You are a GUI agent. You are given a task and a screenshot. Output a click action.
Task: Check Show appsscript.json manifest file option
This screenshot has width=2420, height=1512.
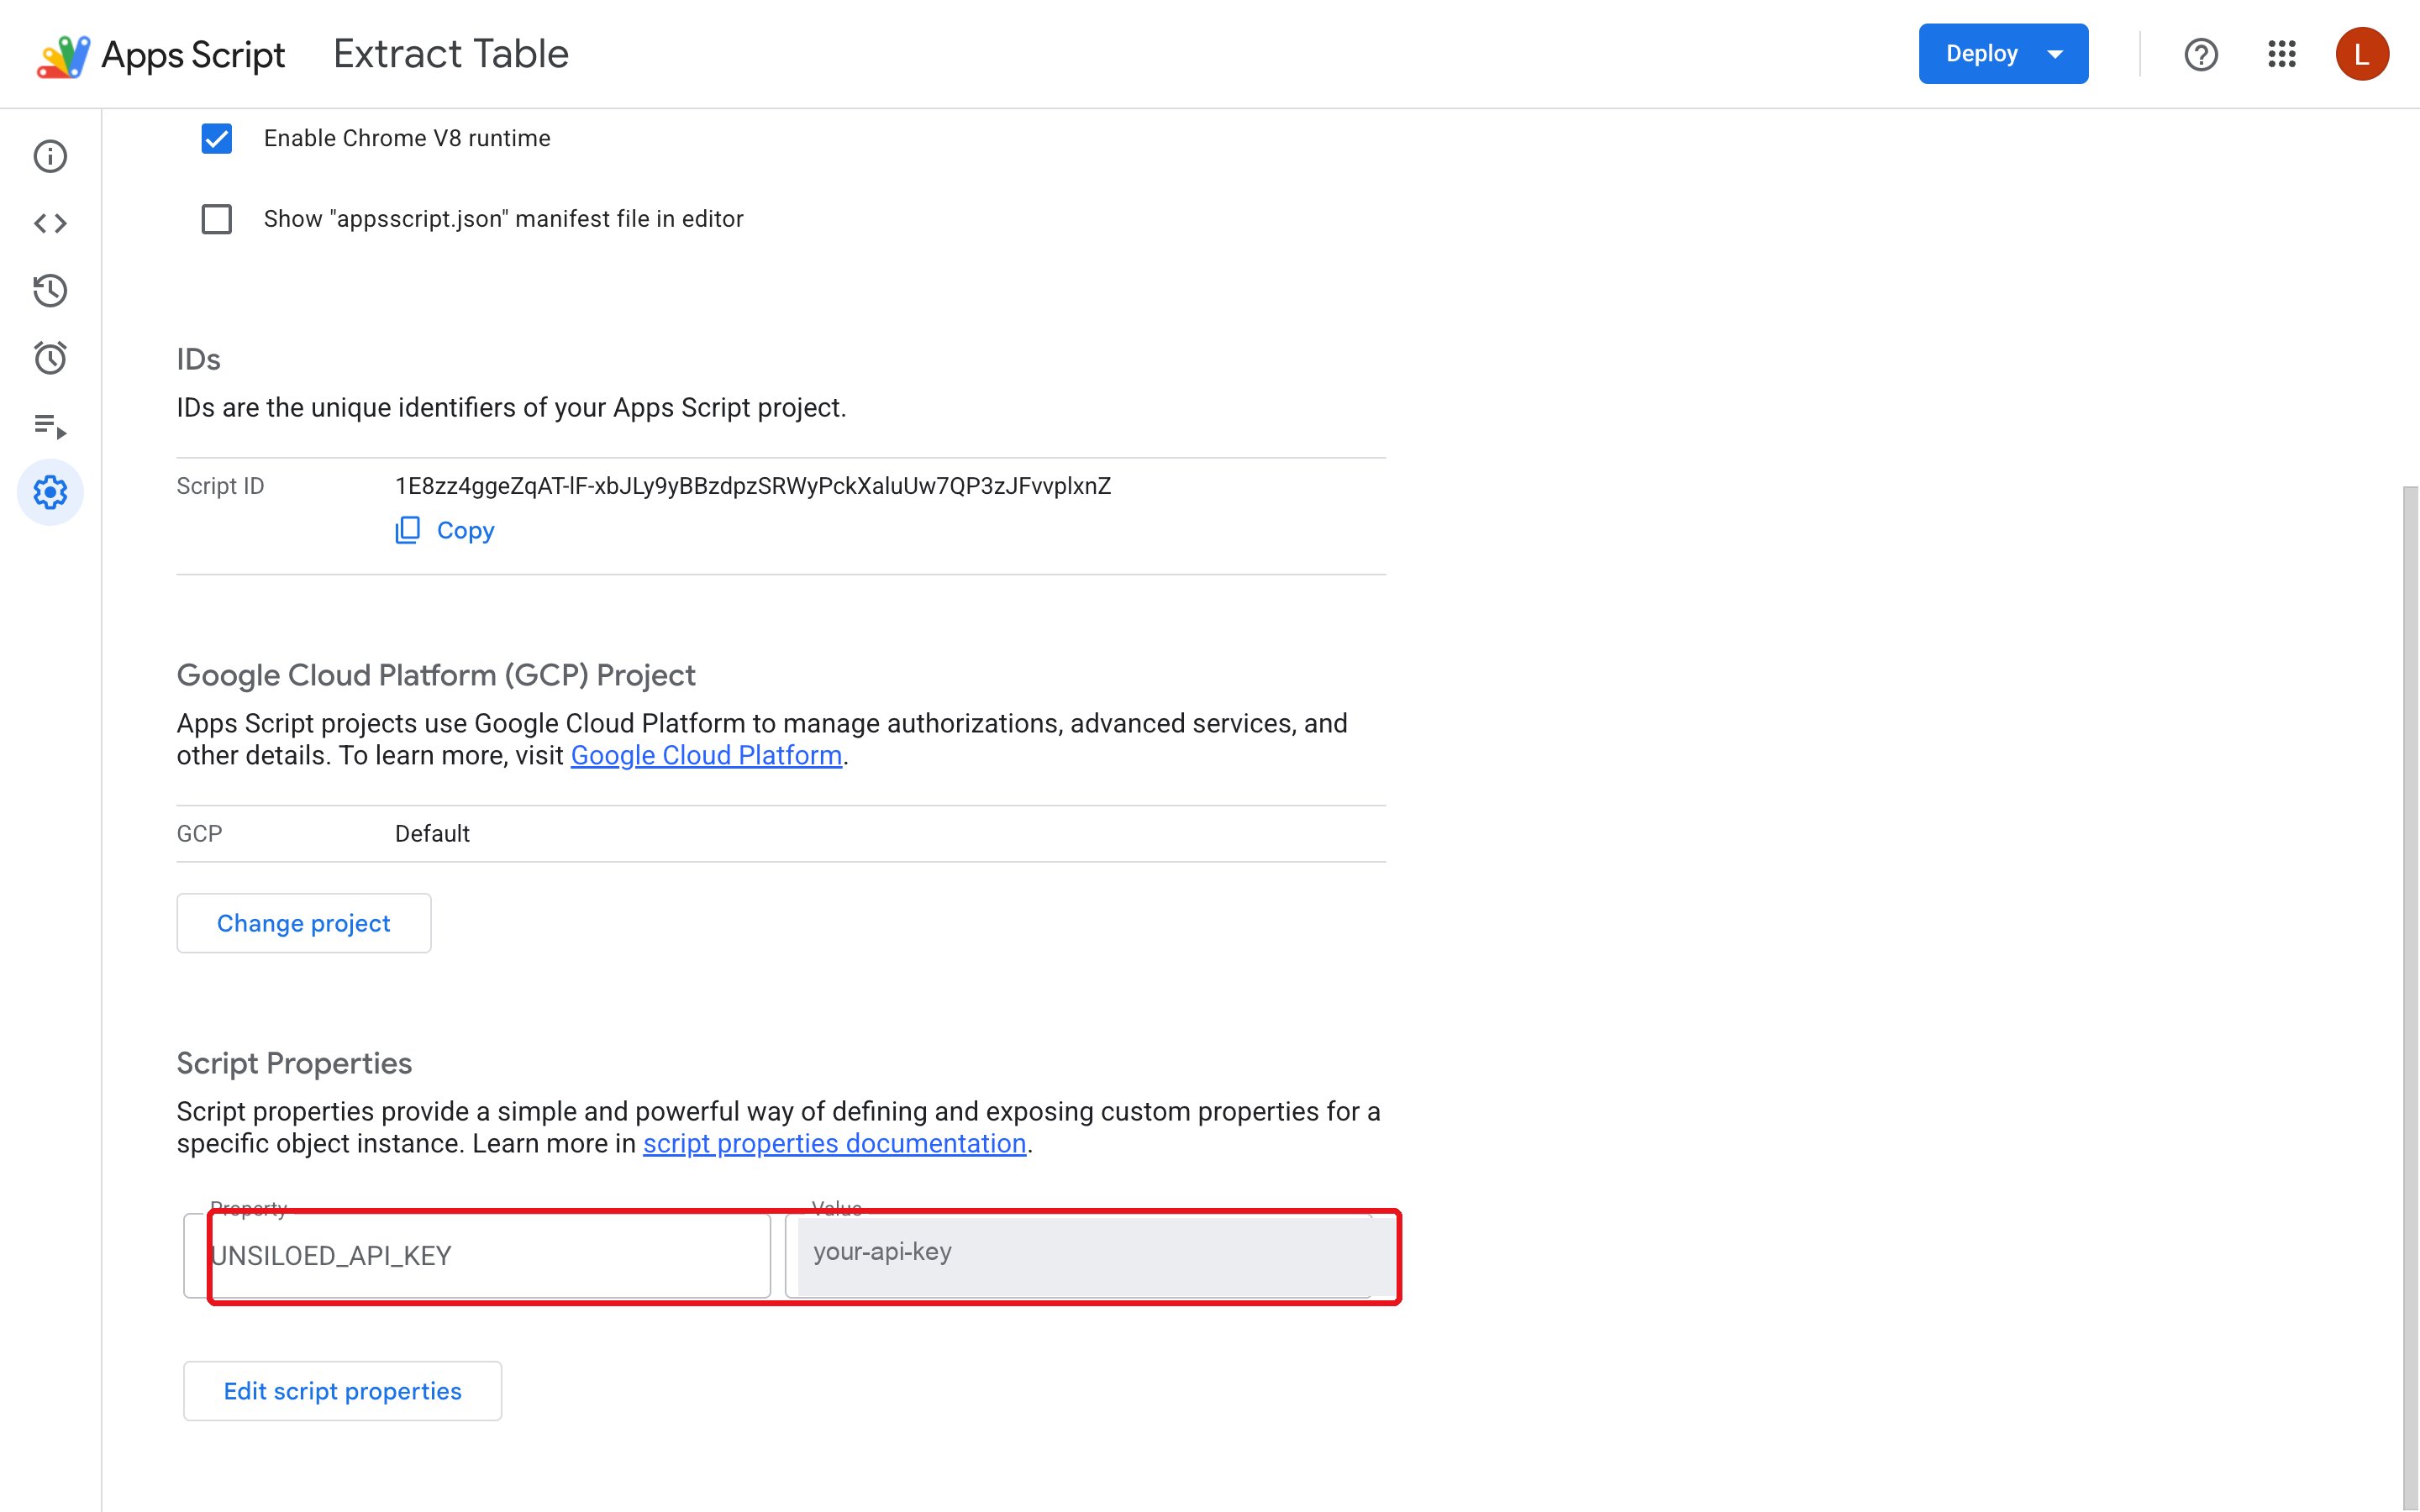click(x=217, y=219)
